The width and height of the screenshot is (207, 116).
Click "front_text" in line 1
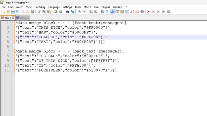pos(86,23)
